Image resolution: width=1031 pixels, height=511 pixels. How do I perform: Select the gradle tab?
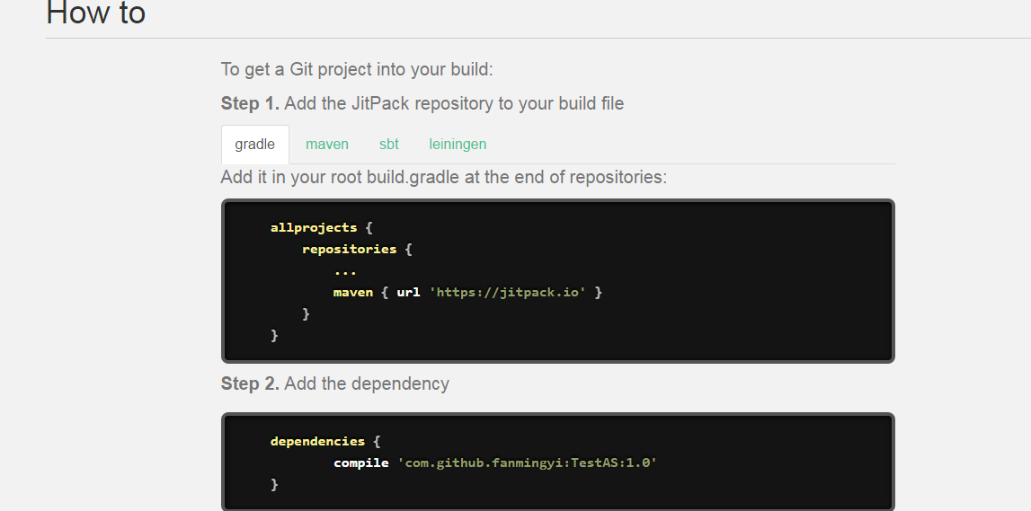coord(255,145)
